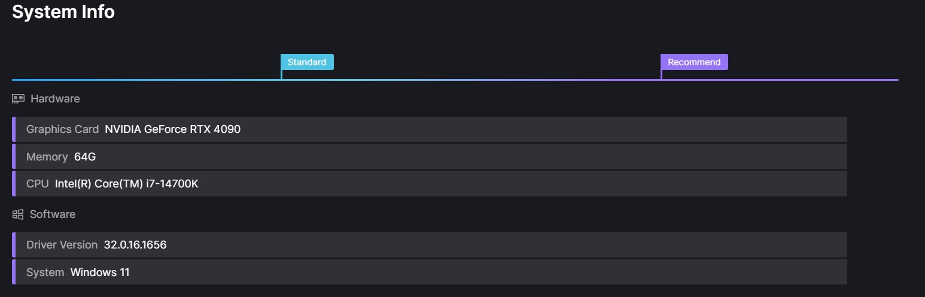Click the purple accent bar of Graphics Card row
Viewport: 925px width, 297px height.
click(14, 129)
